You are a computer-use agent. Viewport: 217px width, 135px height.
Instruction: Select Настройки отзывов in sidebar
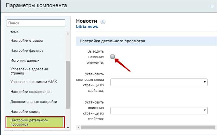(27, 41)
